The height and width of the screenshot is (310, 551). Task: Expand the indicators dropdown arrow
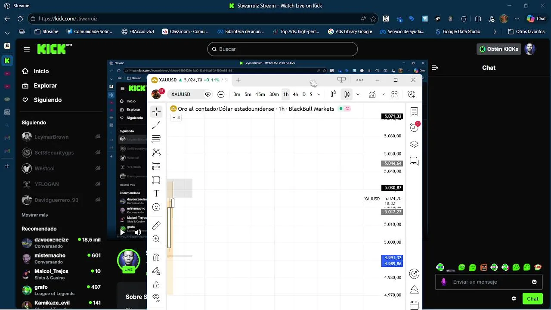point(383,94)
